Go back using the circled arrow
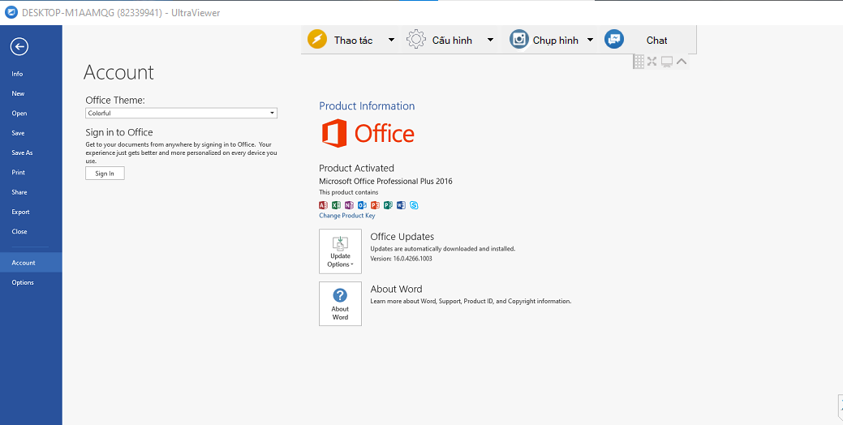 click(x=19, y=47)
